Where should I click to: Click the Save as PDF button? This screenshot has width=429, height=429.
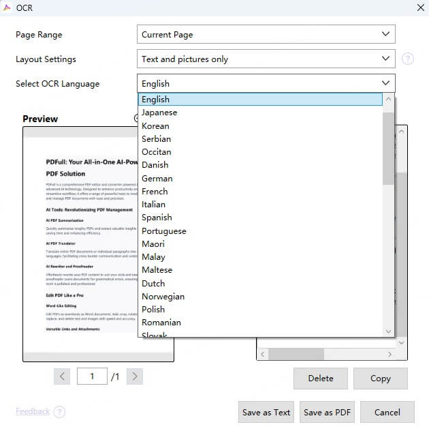point(327,412)
